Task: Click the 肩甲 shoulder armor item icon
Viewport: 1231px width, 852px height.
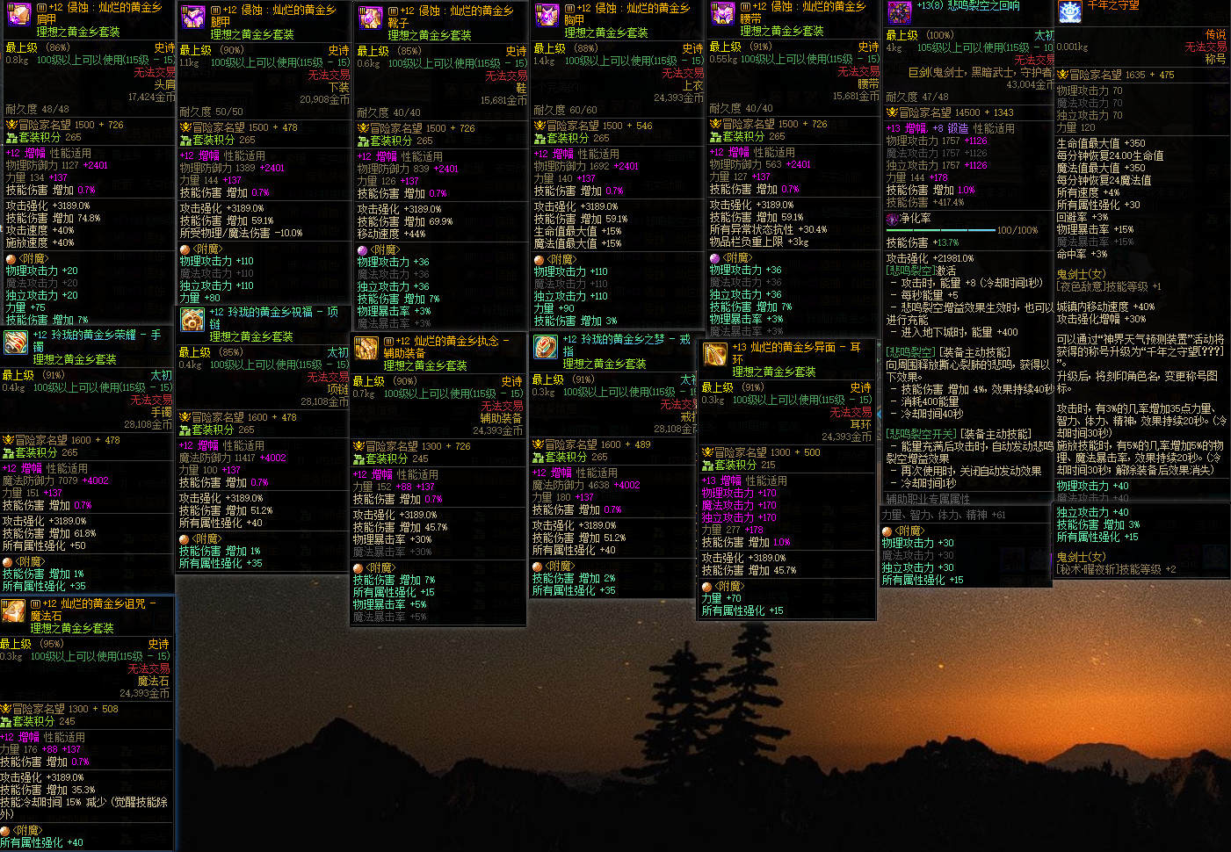Action: [18, 15]
